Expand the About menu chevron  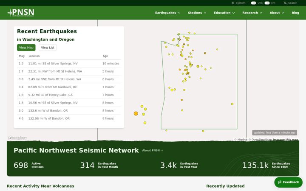pos(283,13)
